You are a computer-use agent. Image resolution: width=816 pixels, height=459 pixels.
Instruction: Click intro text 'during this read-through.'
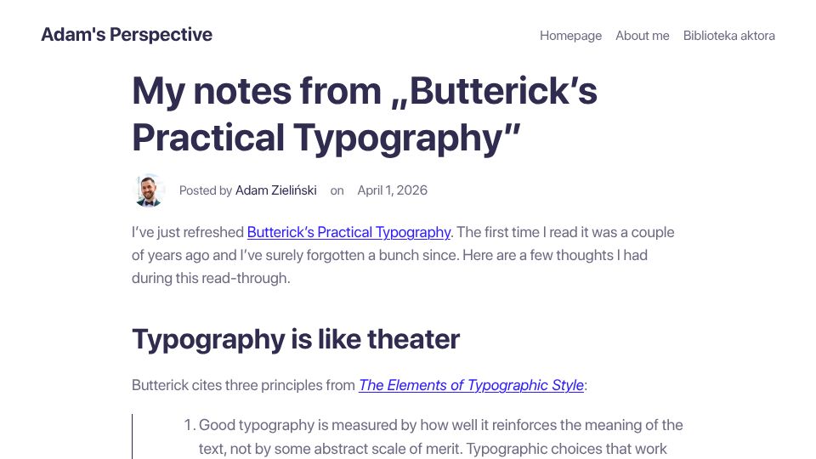[211, 278]
